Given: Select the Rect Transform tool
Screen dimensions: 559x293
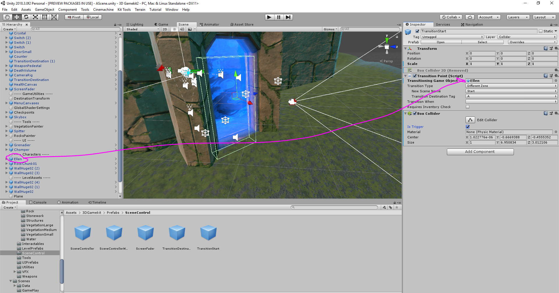Looking at the screenshot, I should point(45,17).
